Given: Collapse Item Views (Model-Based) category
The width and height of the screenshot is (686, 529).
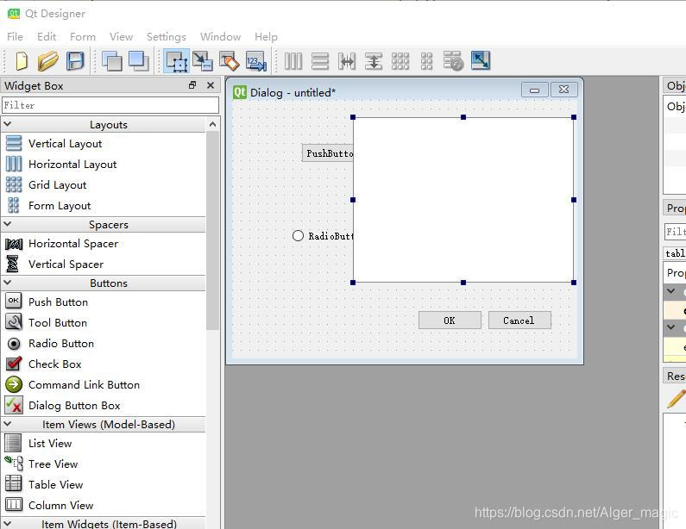Looking at the screenshot, I should coord(8,424).
